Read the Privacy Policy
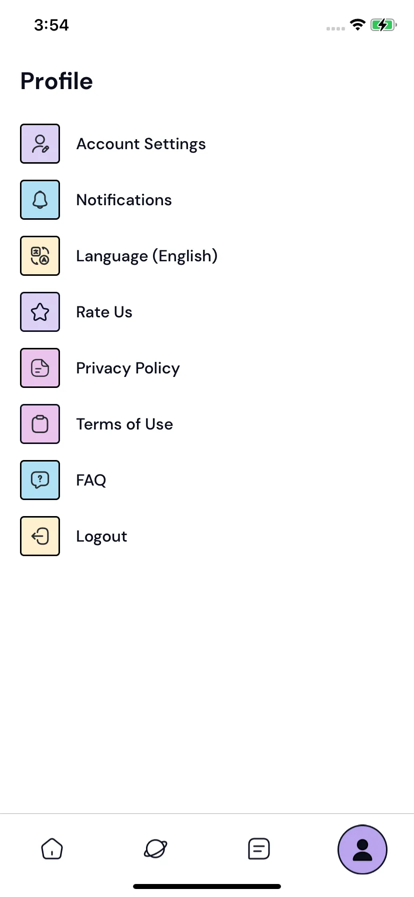 tap(128, 368)
